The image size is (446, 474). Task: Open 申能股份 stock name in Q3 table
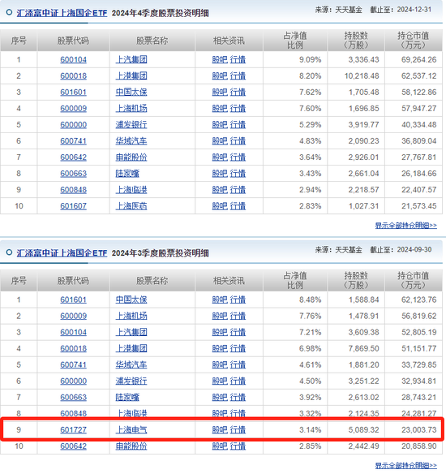(x=131, y=446)
